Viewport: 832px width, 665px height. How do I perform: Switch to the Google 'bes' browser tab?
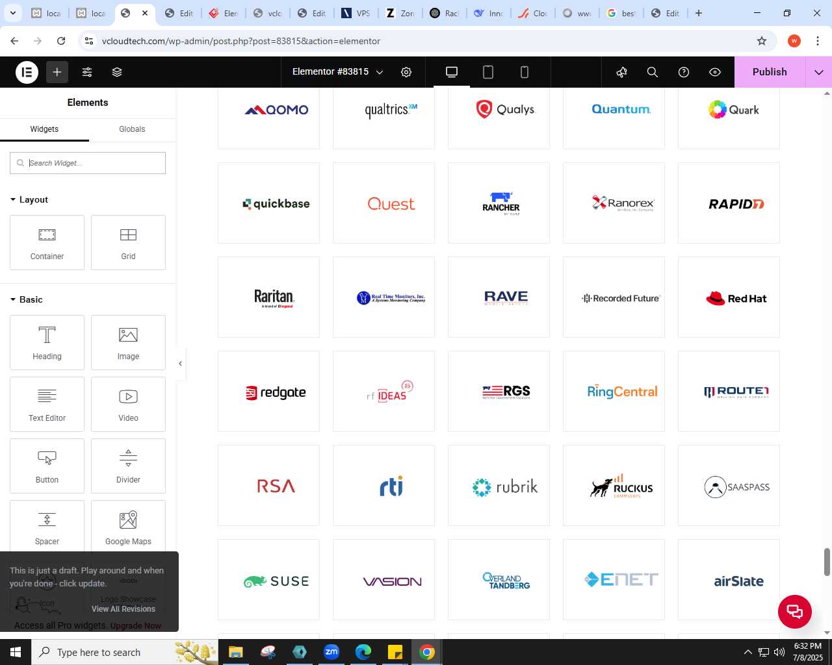621,13
